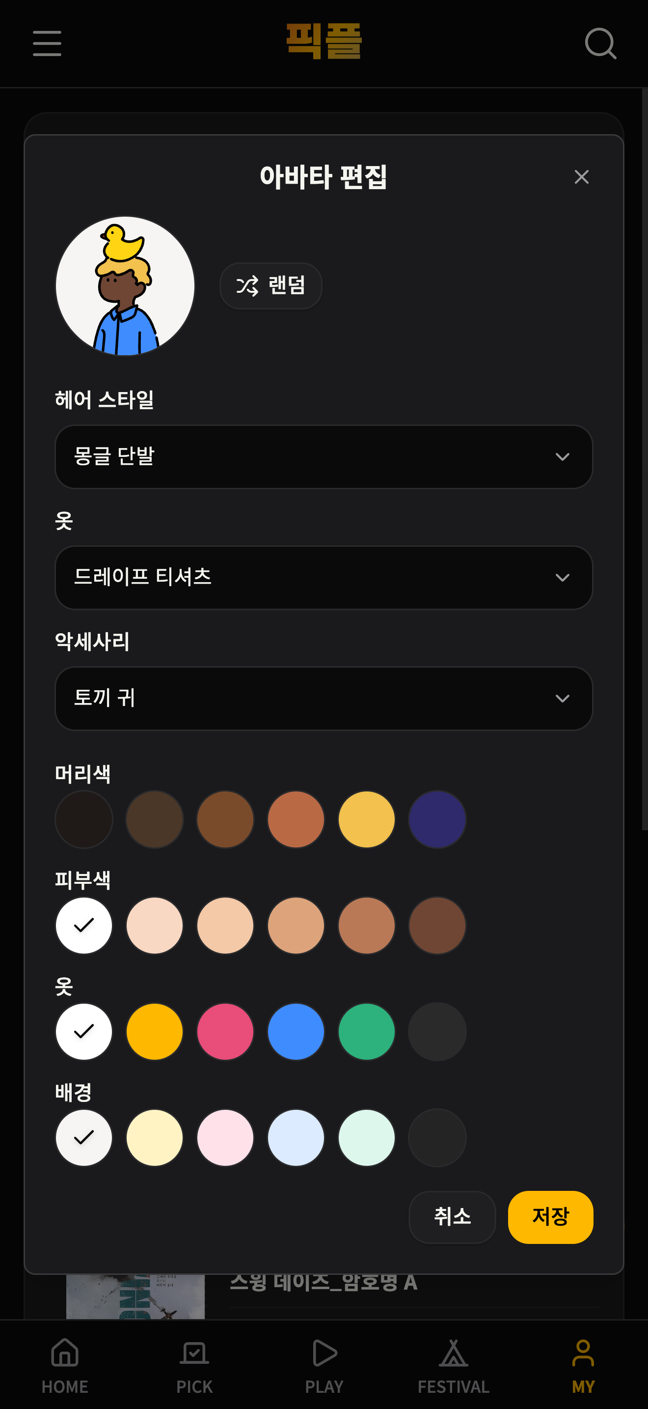Choose the amber yellow clothing color
Image resolution: width=648 pixels, height=1409 pixels.
[155, 1032]
